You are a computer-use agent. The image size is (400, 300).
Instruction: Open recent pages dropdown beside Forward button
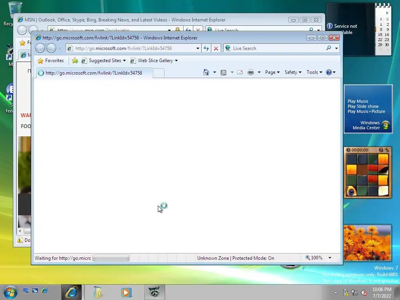tap(60, 48)
